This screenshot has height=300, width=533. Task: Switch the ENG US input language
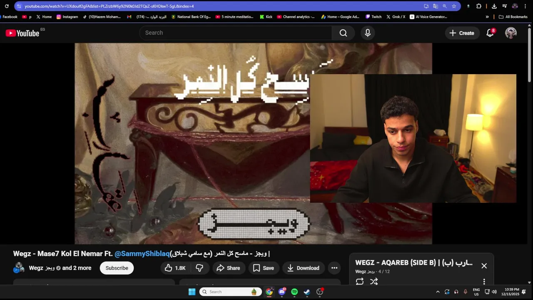coord(476,292)
